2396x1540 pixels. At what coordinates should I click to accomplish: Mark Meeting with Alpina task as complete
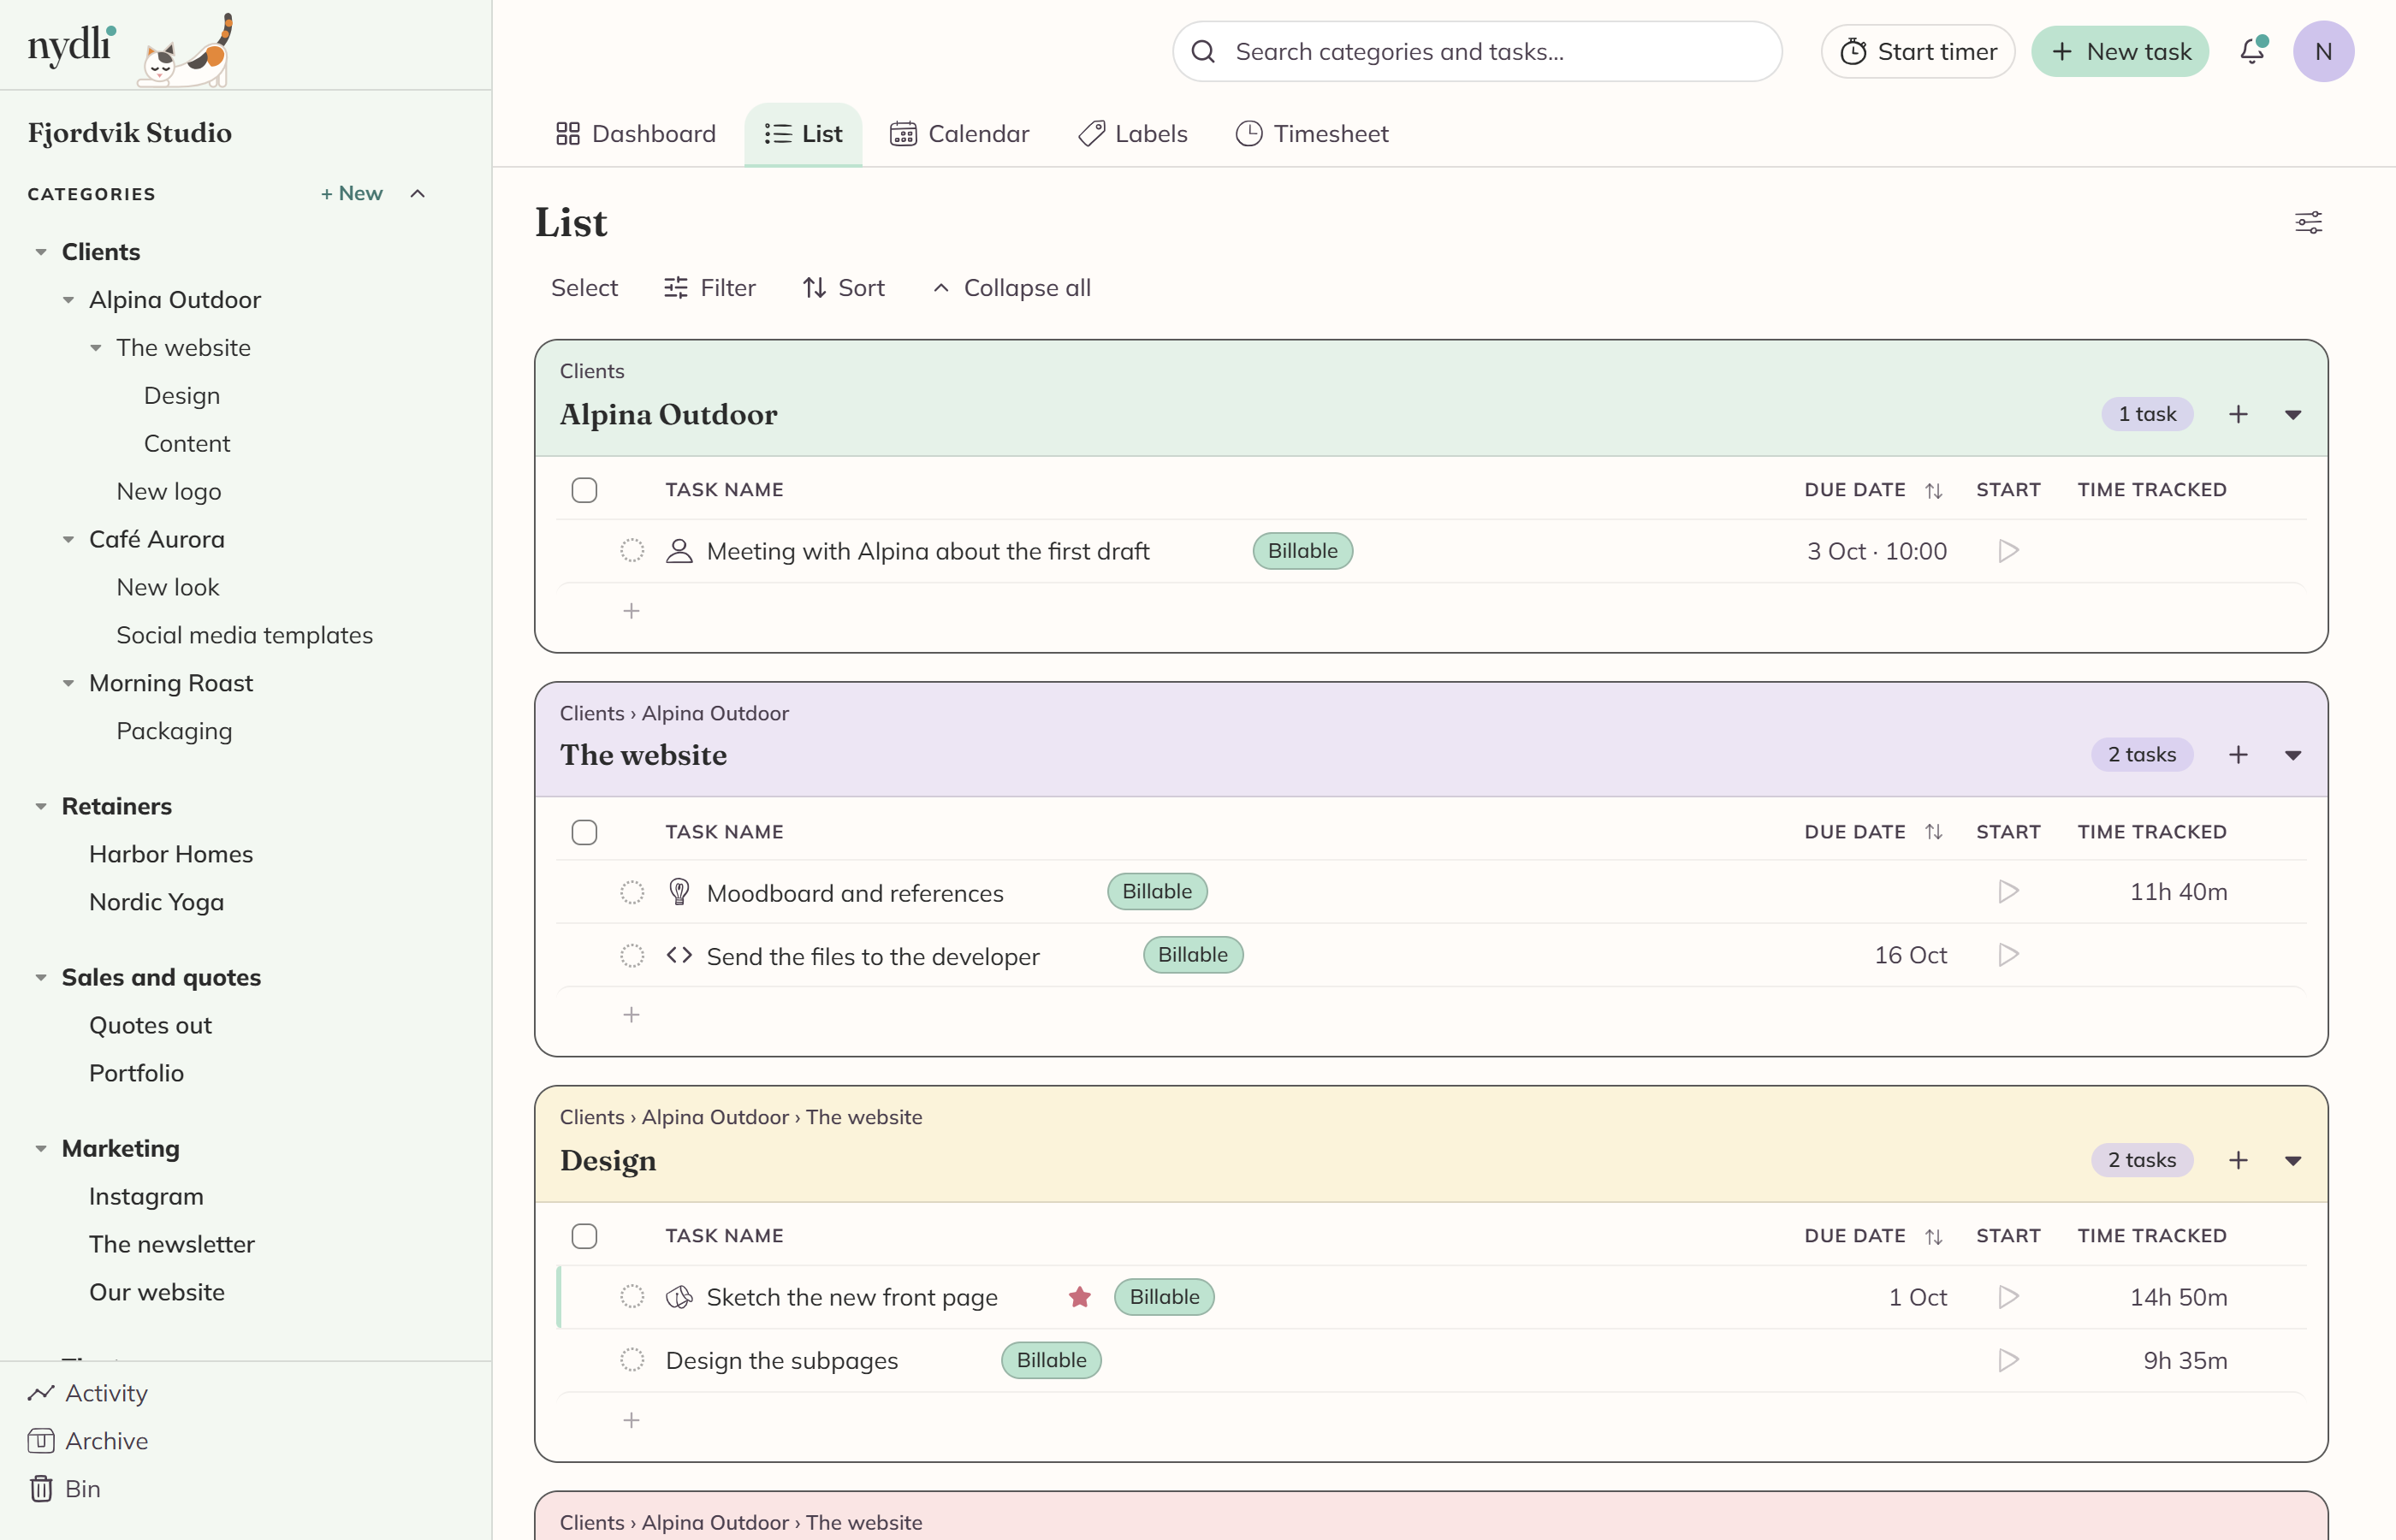click(x=632, y=551)
